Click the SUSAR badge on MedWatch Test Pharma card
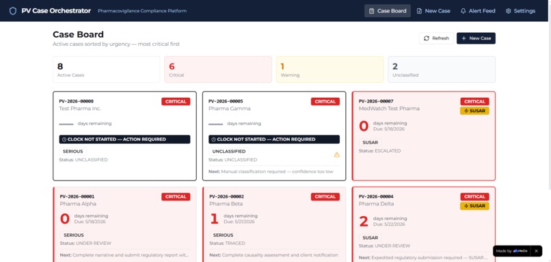 474,111
